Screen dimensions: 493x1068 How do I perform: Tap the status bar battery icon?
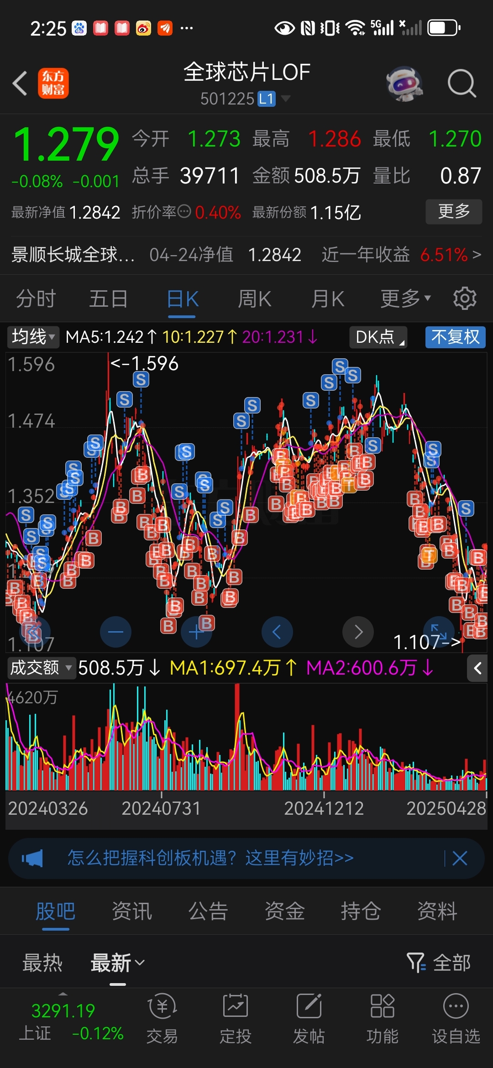(x=444, y=28)
